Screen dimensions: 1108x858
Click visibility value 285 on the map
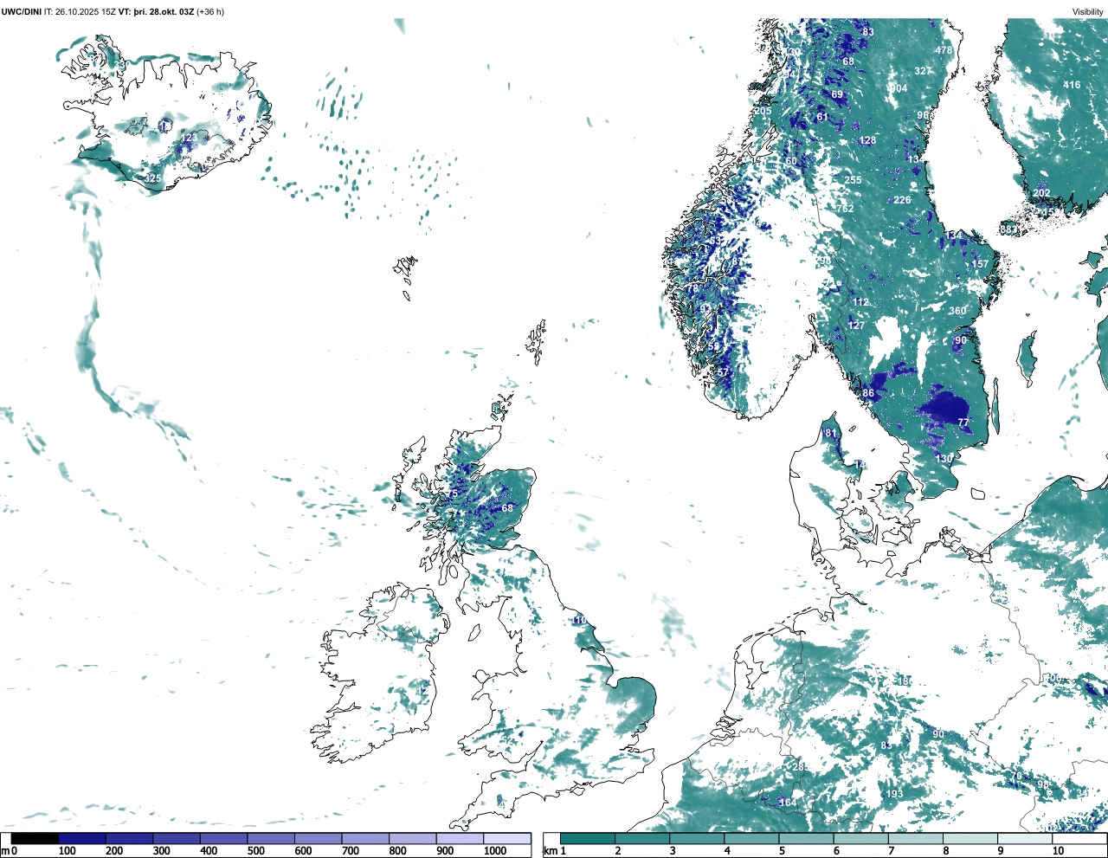(802, 767)
